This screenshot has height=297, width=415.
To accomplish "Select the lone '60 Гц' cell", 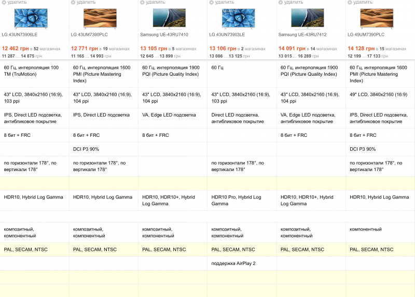I will (x=242, y=74).
